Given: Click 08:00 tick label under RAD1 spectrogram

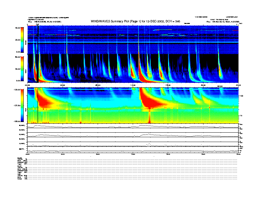Looking at the screenshot, I should (98, 85).
